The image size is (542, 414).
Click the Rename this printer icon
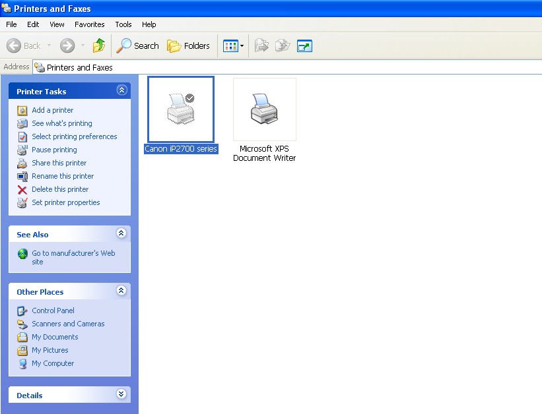22,177
